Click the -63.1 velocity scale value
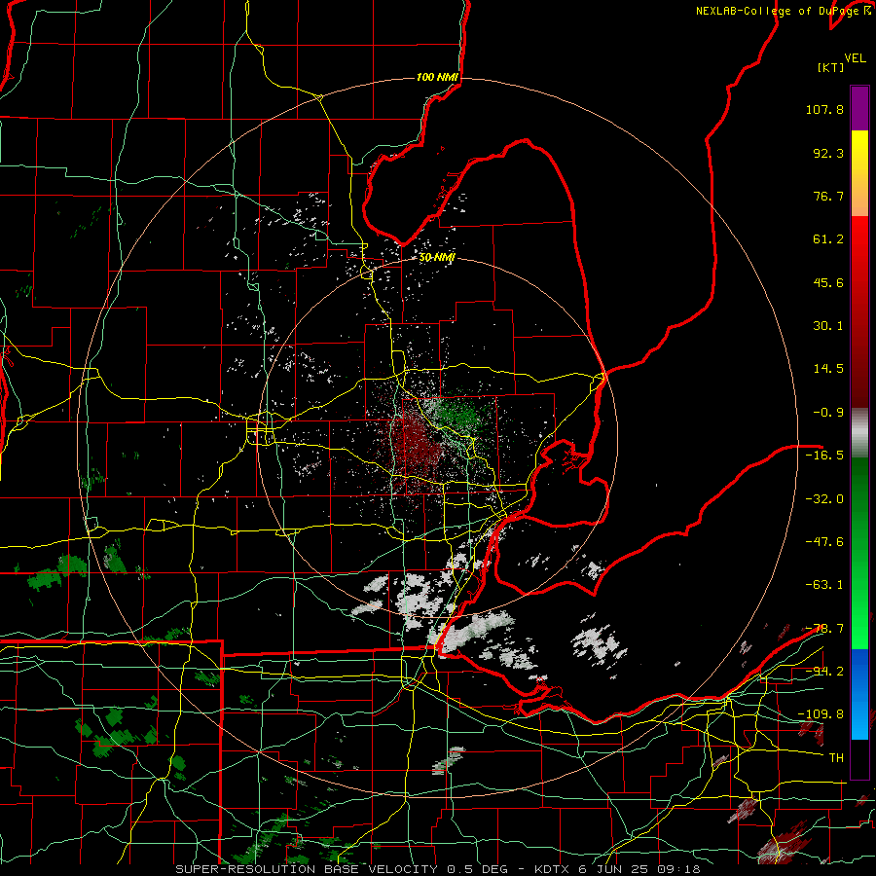876x876 pixels. pos(824,585)
